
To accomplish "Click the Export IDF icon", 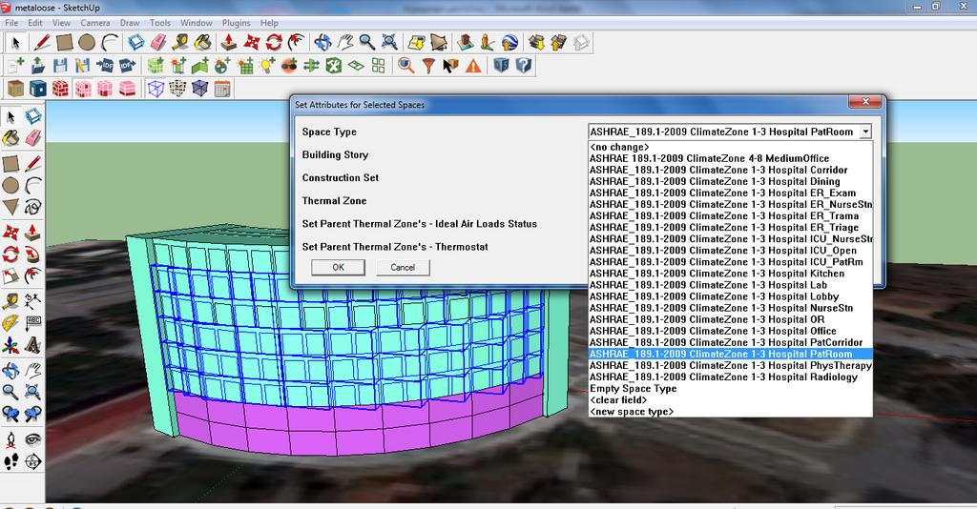I will (x=127, y=66).
